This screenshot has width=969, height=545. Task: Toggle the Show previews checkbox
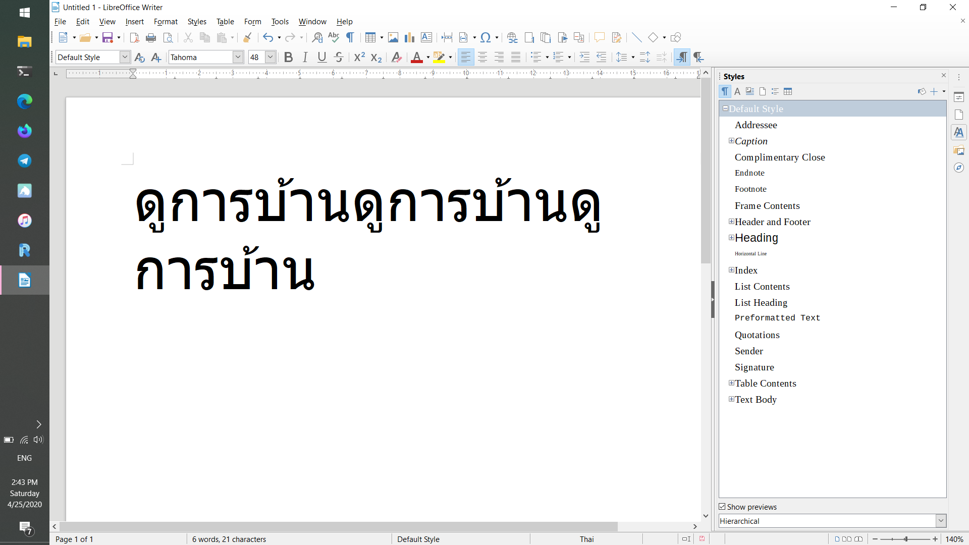pos(722,507)
